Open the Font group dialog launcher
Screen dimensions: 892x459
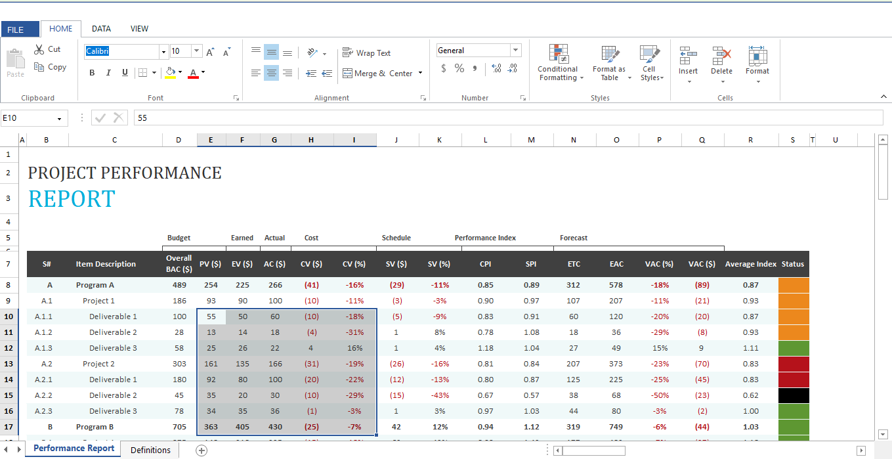236,98
